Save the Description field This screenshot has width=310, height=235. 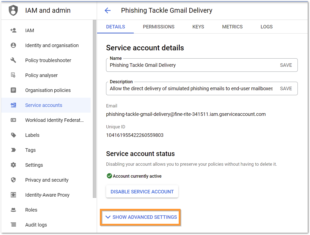[286, 88]
